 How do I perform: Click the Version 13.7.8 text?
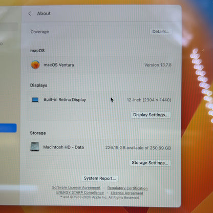(158, 65)
